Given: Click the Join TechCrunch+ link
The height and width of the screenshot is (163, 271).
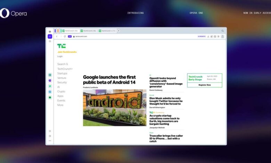Looking at the screenshot, I should click(67, 52).
